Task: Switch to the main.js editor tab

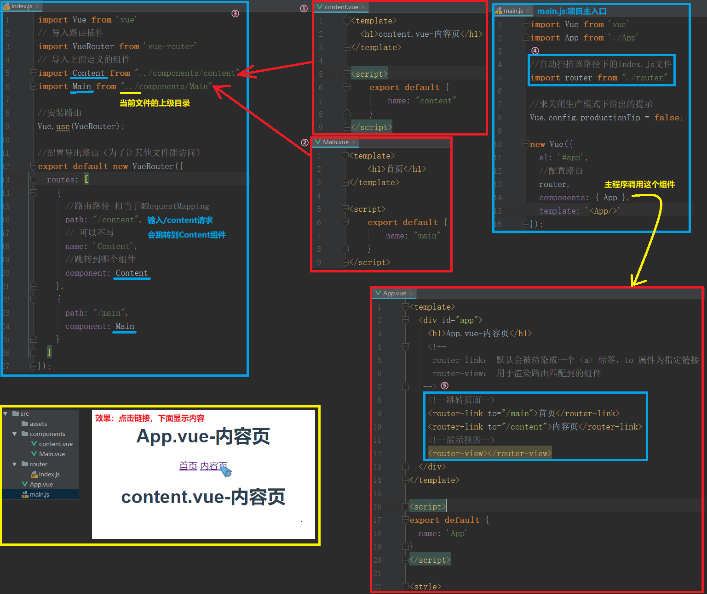Action: point(513,11)
